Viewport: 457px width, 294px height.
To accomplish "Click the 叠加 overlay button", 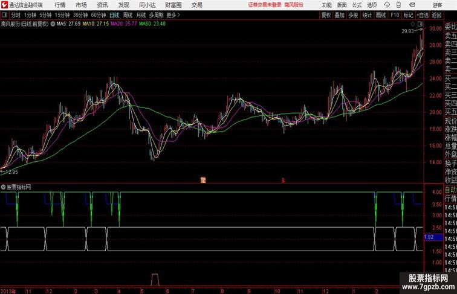I will click(339, 15).
